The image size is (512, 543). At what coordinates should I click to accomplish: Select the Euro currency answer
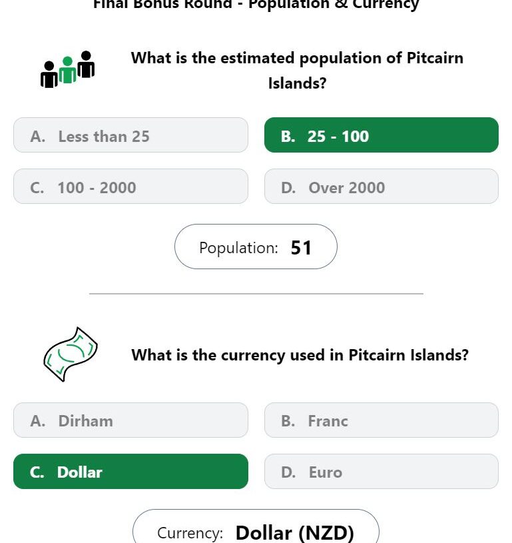click(381, 471)
